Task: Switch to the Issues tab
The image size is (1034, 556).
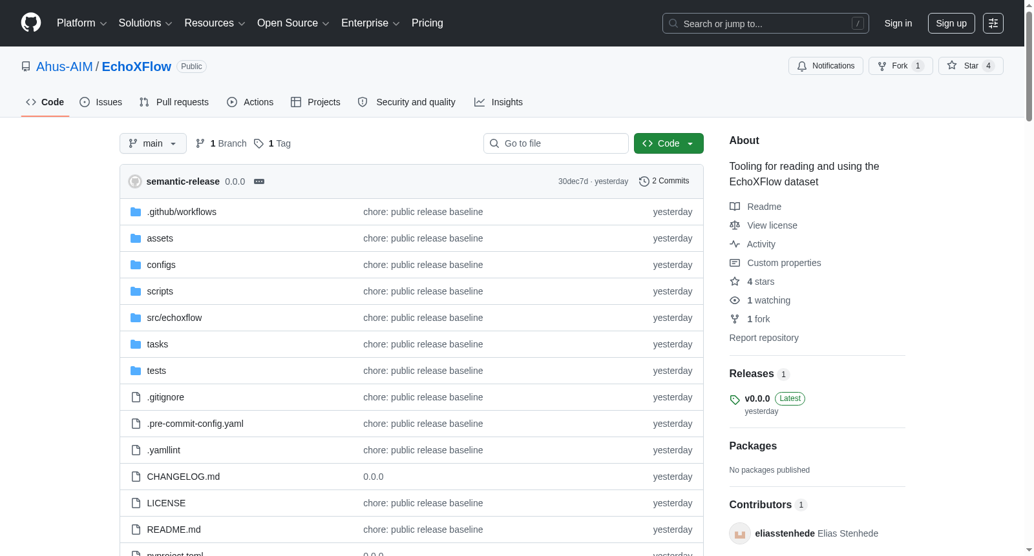Action: pos(101,102)
